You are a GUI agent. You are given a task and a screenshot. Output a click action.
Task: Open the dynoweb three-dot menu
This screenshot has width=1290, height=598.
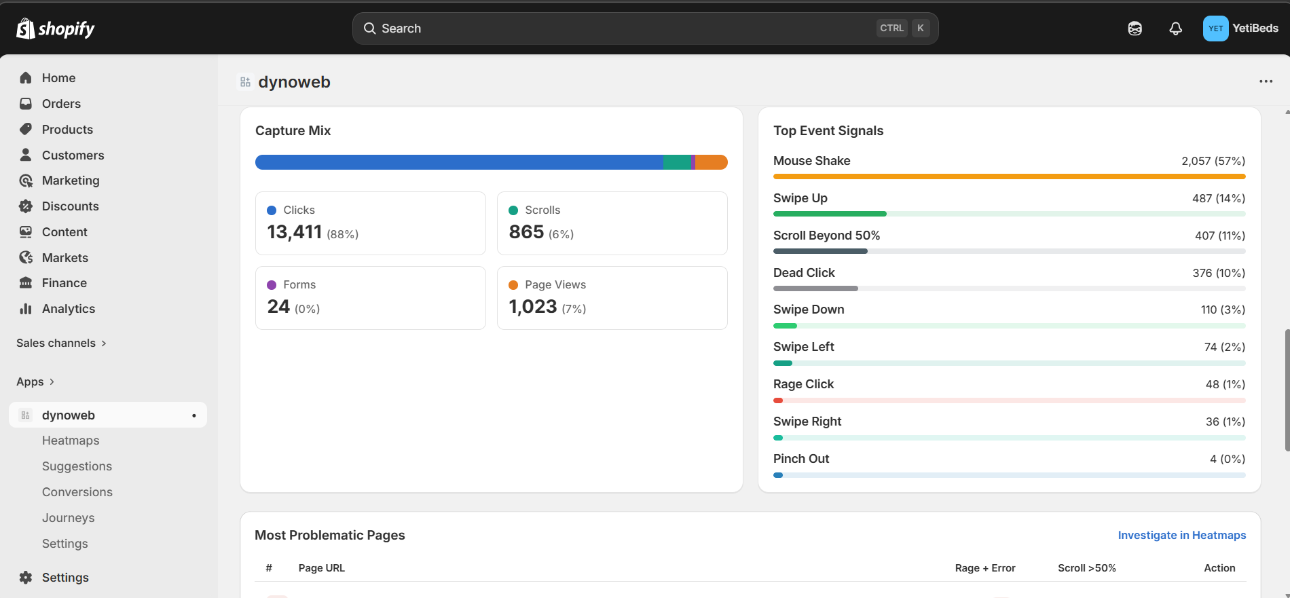1266,81
